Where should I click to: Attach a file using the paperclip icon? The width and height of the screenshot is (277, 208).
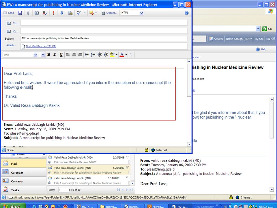click(x=28, y=13)
